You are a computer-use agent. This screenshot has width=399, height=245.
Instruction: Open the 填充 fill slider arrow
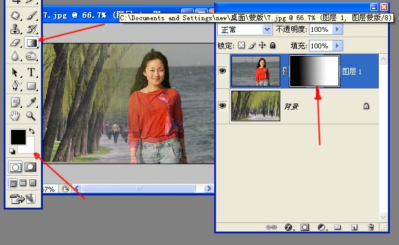(x=338, y=45)
